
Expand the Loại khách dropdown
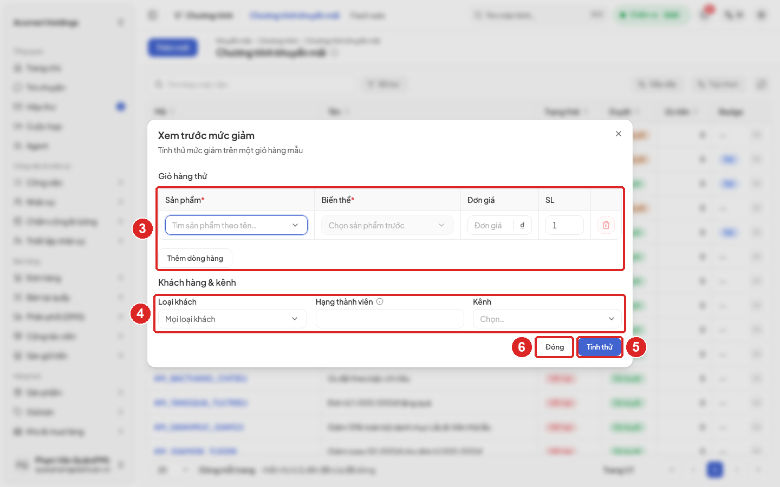232,319
